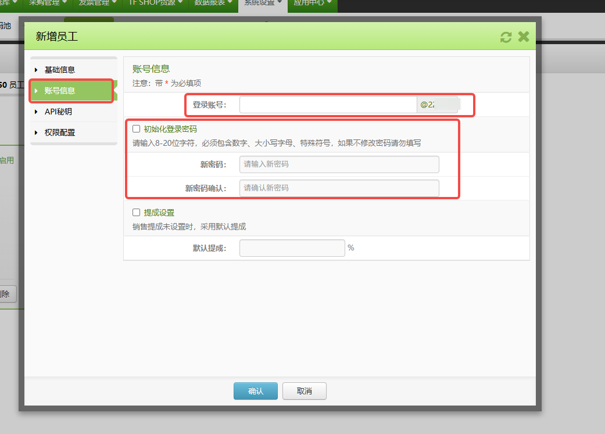This screenshot has width=605, height=434.
Task: Click inside the 登录账号 input field
Action: pos(325,104)
